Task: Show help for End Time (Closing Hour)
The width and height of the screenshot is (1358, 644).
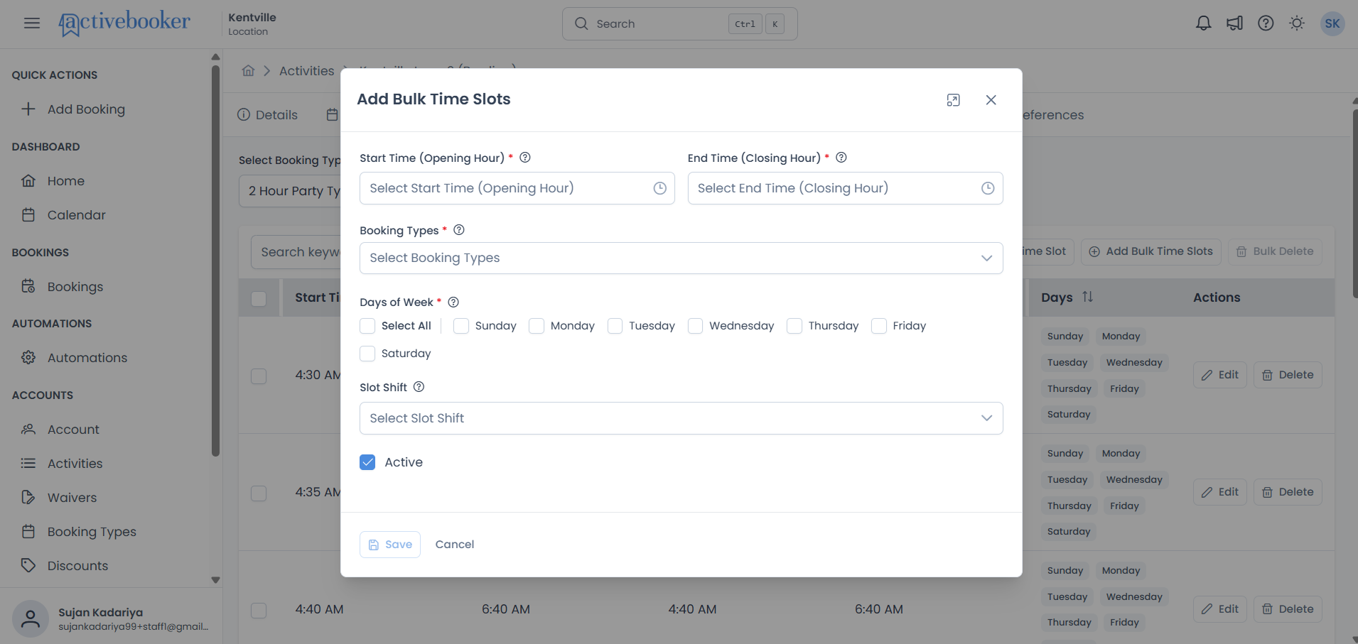Action: coord(841,158)
